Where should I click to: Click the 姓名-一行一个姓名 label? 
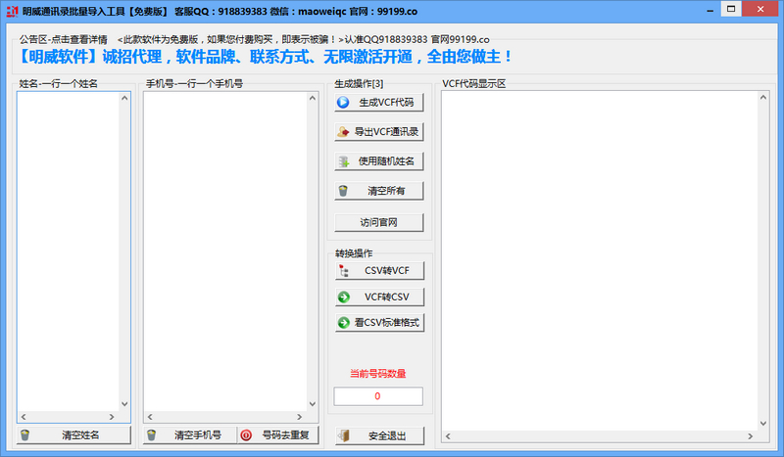[59, 84]
